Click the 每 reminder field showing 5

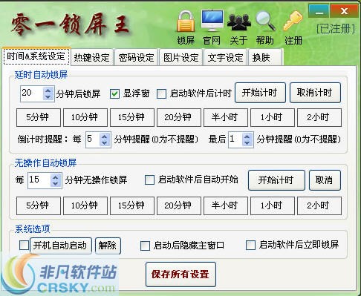(x=93, y=140)
